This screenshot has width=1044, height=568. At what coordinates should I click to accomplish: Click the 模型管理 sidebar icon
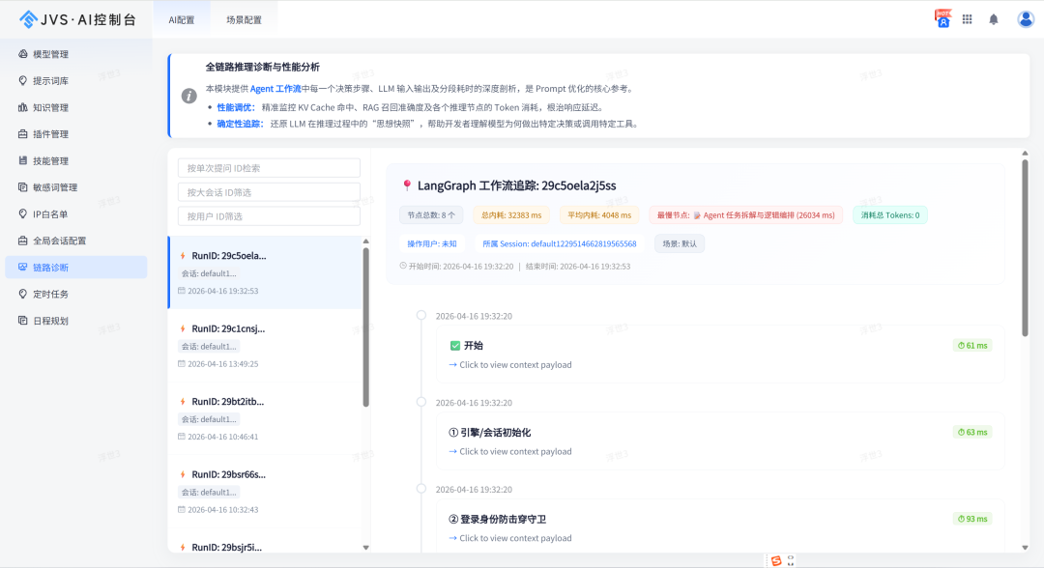coord(22,54)
